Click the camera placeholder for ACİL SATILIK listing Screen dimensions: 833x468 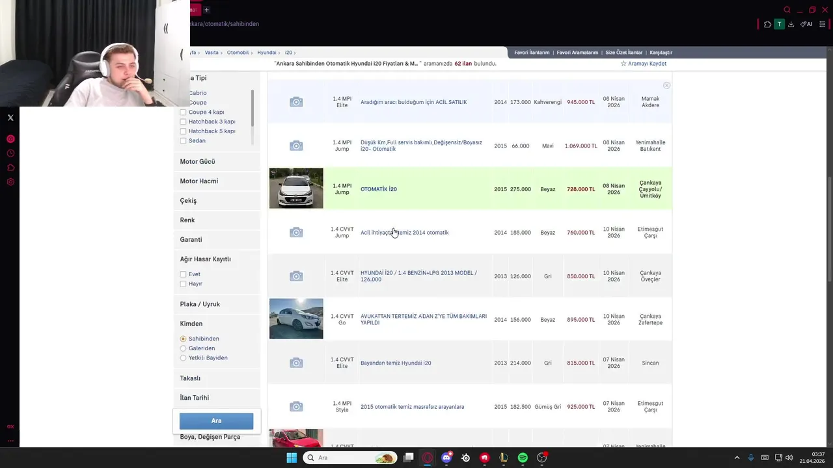click(296, 102)
